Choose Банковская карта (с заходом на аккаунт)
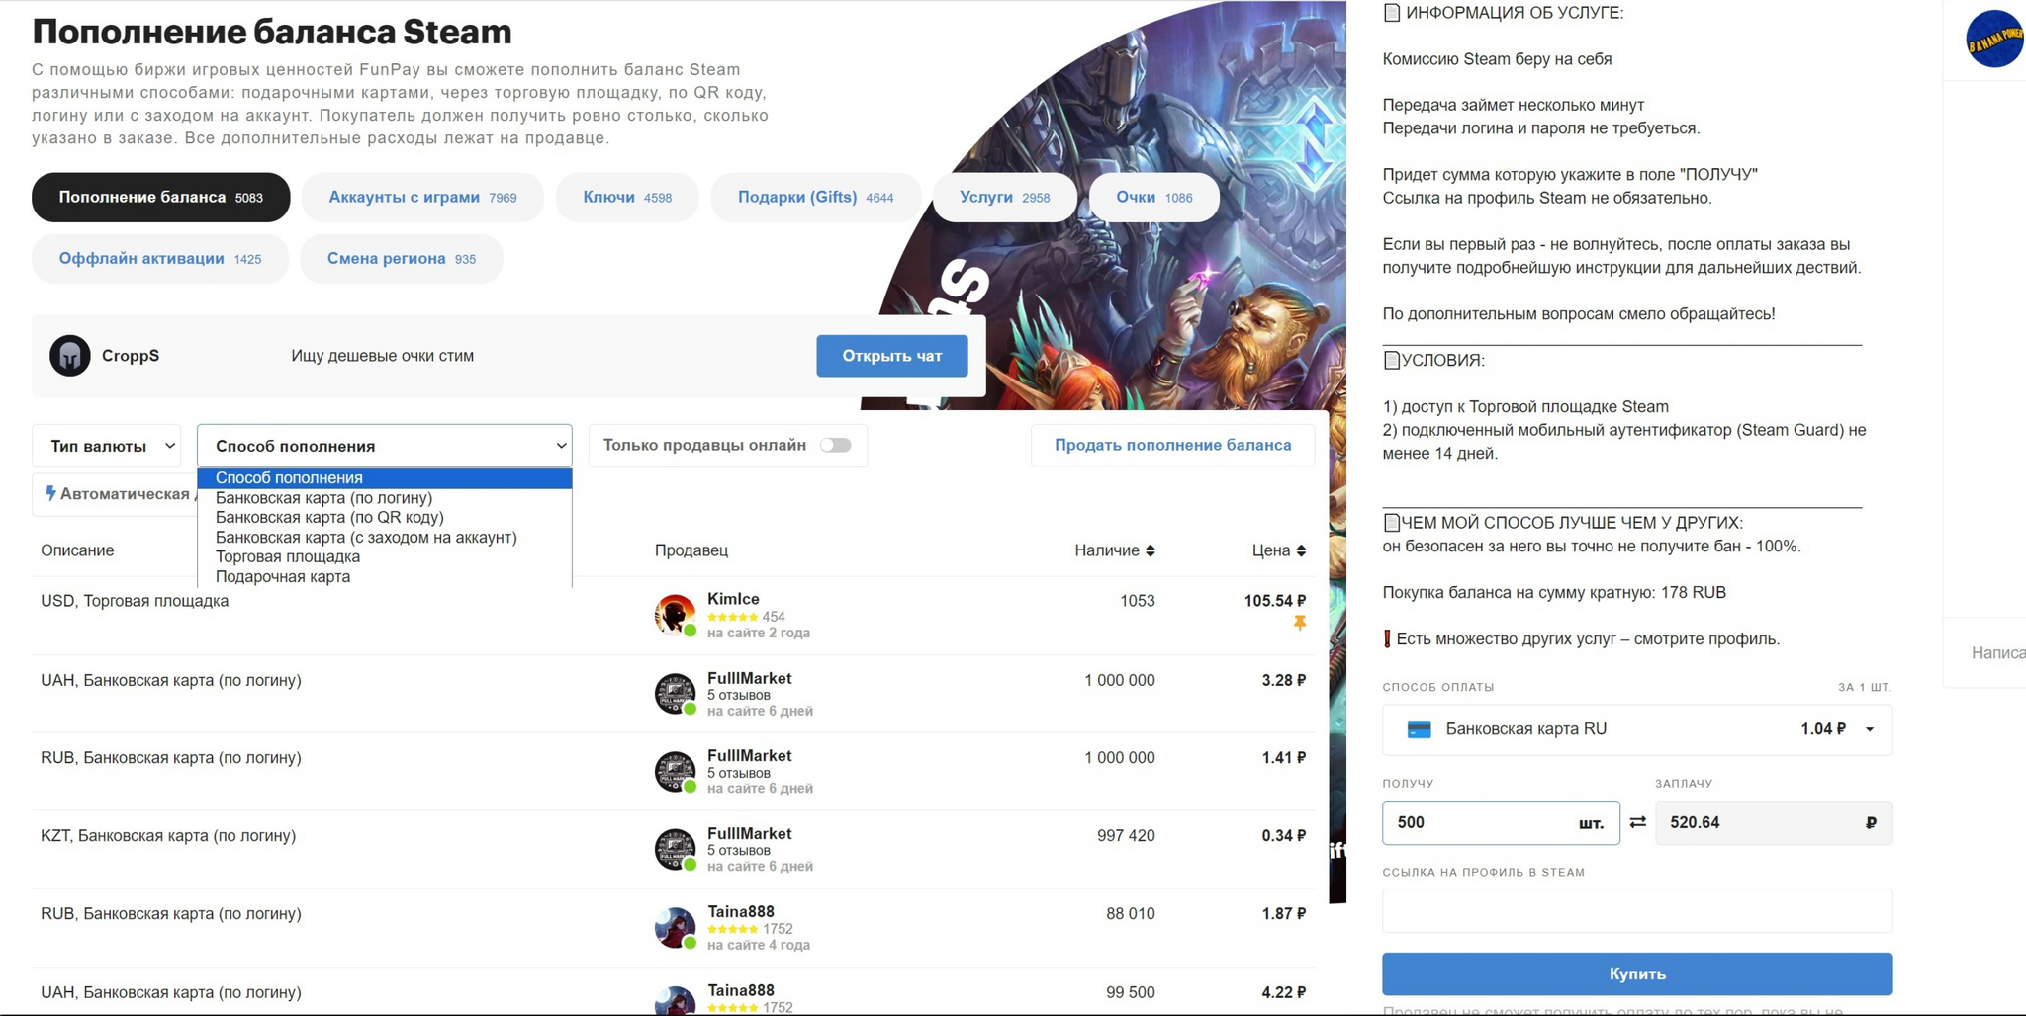This screenshot has height=1016, width=2026. [x=384, y=537]
